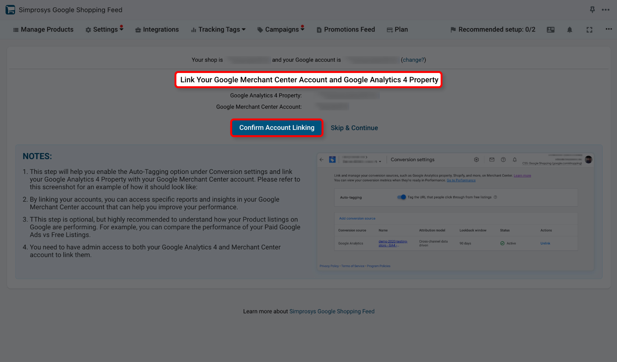Open the Promotions Feed page

[346, 30]
